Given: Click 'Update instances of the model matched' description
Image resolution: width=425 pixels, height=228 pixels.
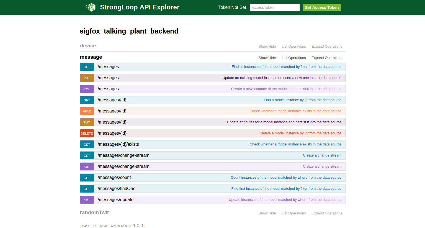Looking at the screenshot, I should pos(285,200).
